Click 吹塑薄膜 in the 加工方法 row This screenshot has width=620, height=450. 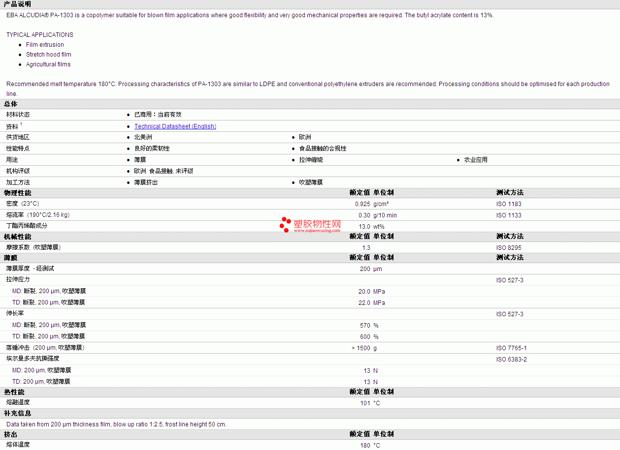pyautogui.click(x=311, y=182)
